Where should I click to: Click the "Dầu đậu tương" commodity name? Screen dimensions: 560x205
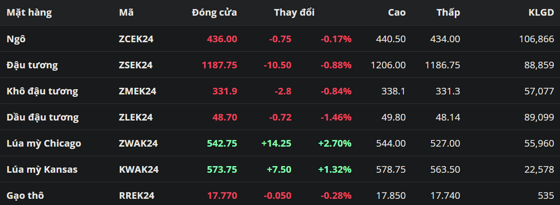click(42, 117)
